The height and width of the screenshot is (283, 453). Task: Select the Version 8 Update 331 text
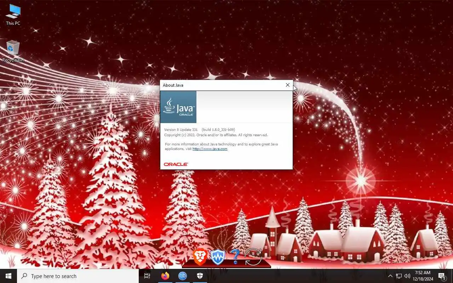(x=181, y=130)
